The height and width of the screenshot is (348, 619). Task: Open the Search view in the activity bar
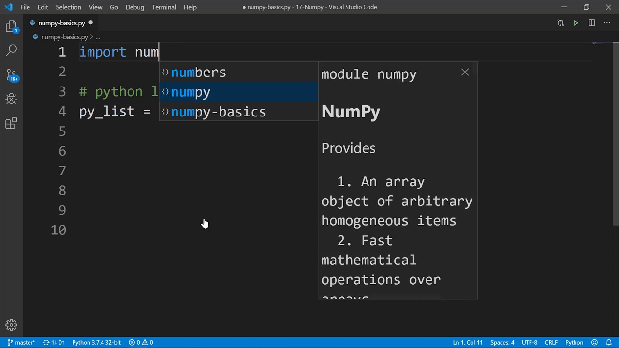(12, 50)
